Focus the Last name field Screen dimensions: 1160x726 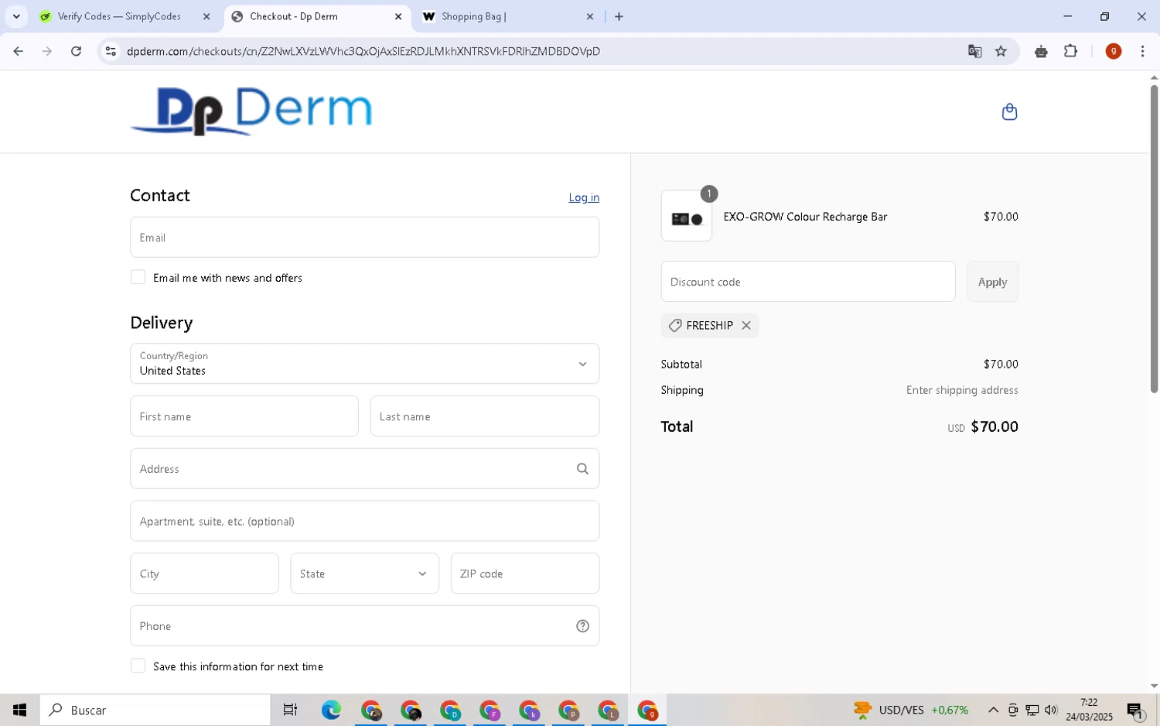click(x=485, y=416)
